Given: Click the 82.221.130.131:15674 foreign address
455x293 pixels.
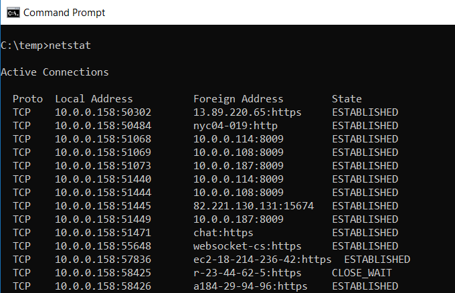Looking at the screenshot, I should click(x=254, y=206).
